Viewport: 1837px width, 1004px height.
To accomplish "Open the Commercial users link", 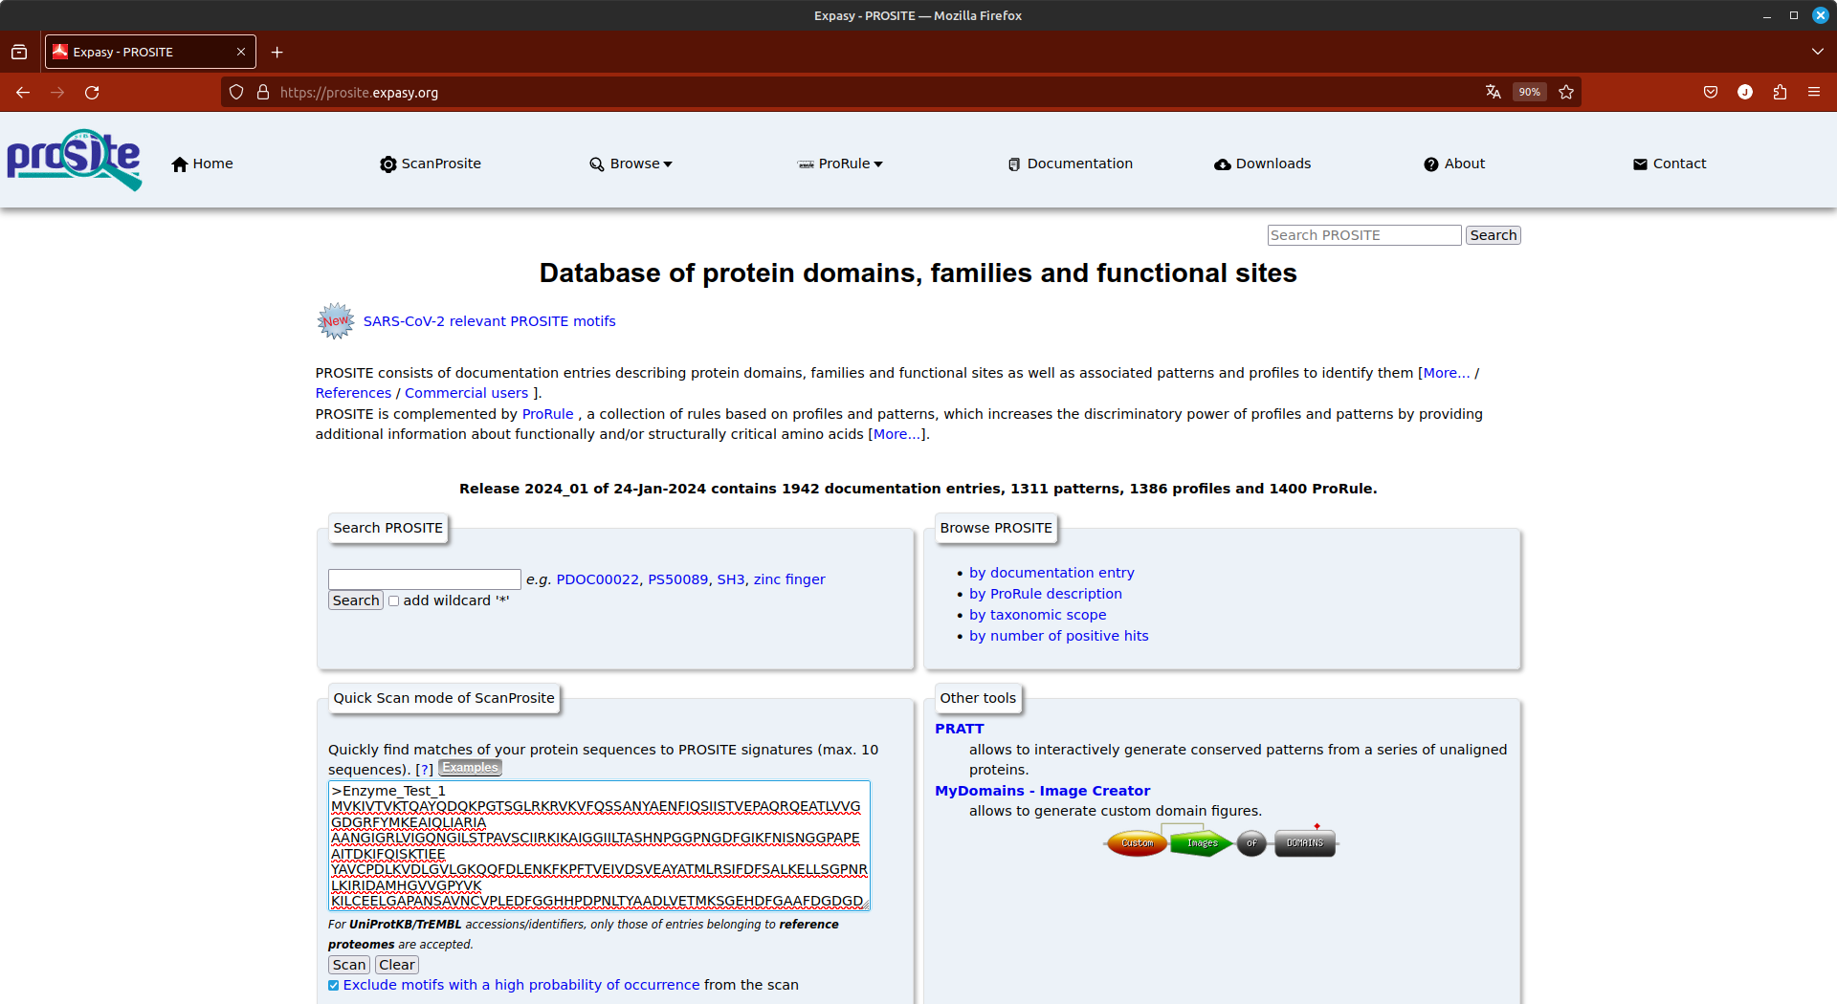I will [x=466, y=393].
